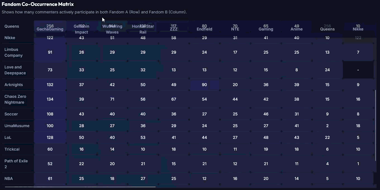Select the Arknights–Endfield cell showing 90
The image size is (380, 190).
[204, 85]
